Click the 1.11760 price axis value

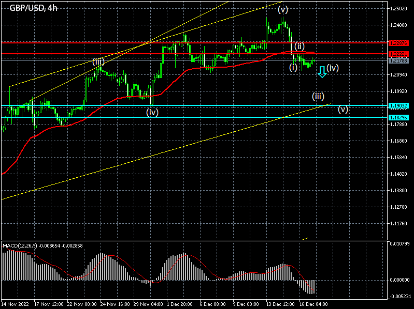(x=398, y=224)
